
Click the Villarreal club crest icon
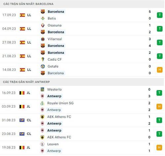[x=43, y=39]
